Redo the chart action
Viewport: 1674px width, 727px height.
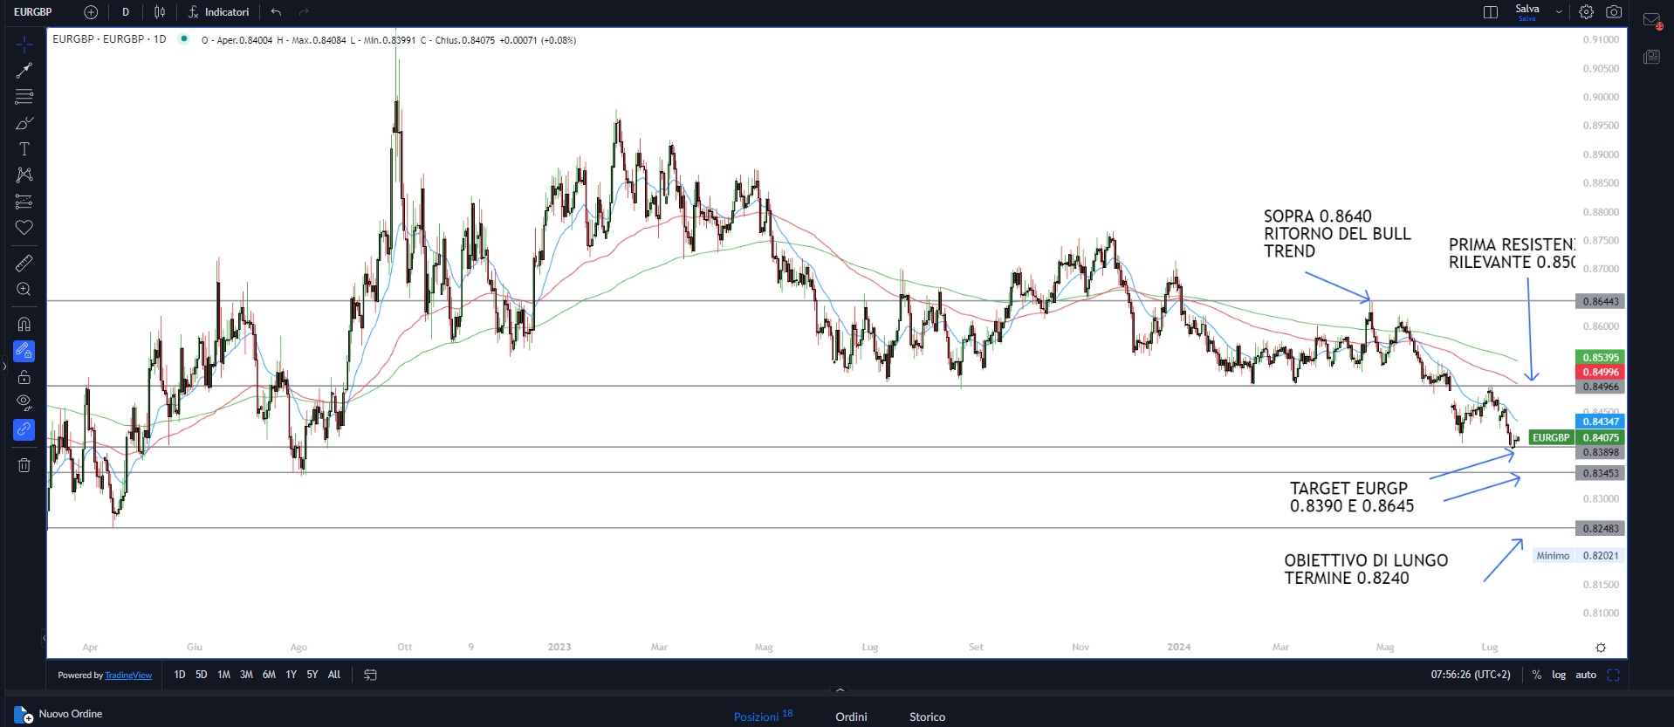(x=304, y=12)
